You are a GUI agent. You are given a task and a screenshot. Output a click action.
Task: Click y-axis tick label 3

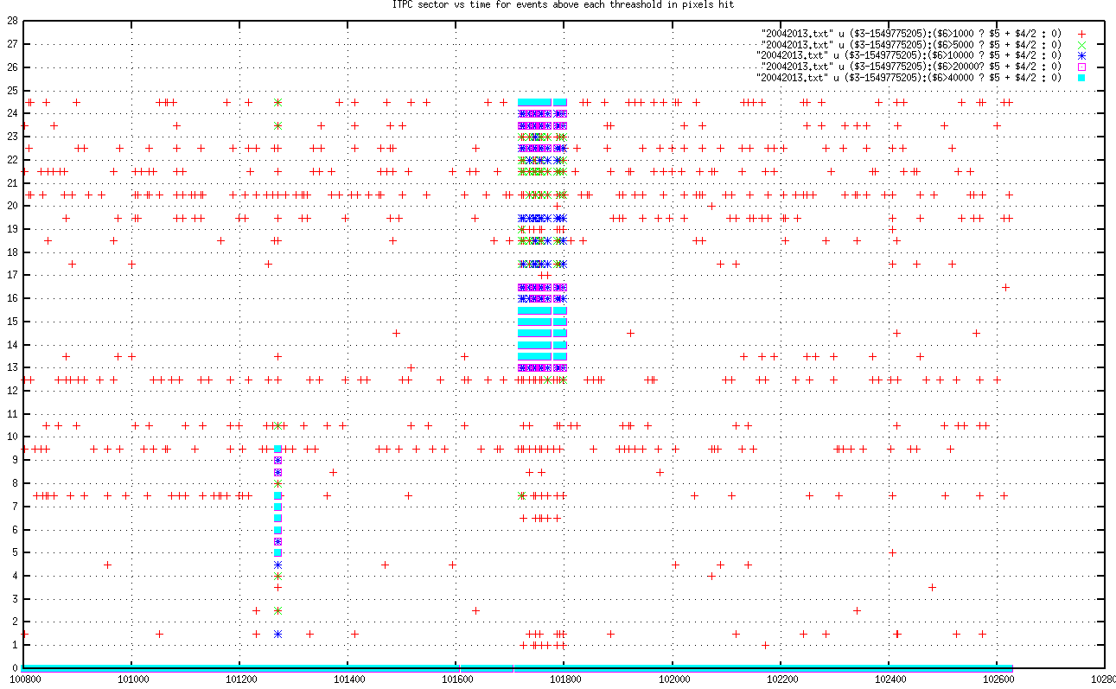(x=15, y=599)
